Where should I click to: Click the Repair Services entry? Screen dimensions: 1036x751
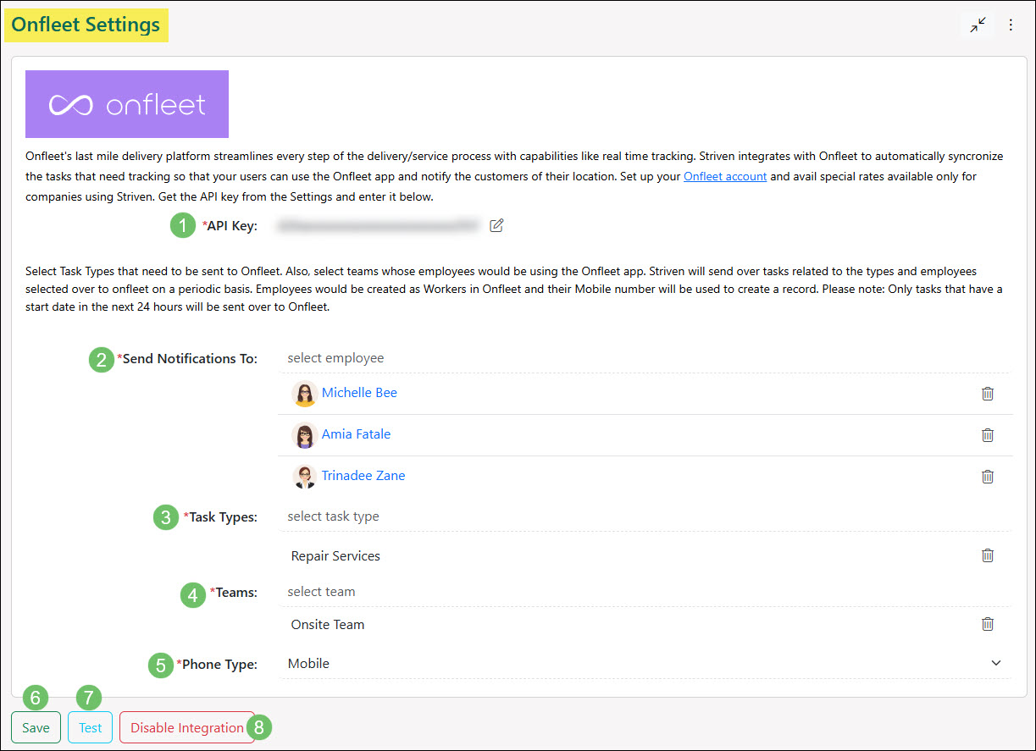(335, 556)
